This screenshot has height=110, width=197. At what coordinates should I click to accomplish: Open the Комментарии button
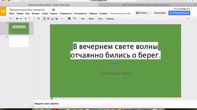pyautogui.click(x=160, y=13)
